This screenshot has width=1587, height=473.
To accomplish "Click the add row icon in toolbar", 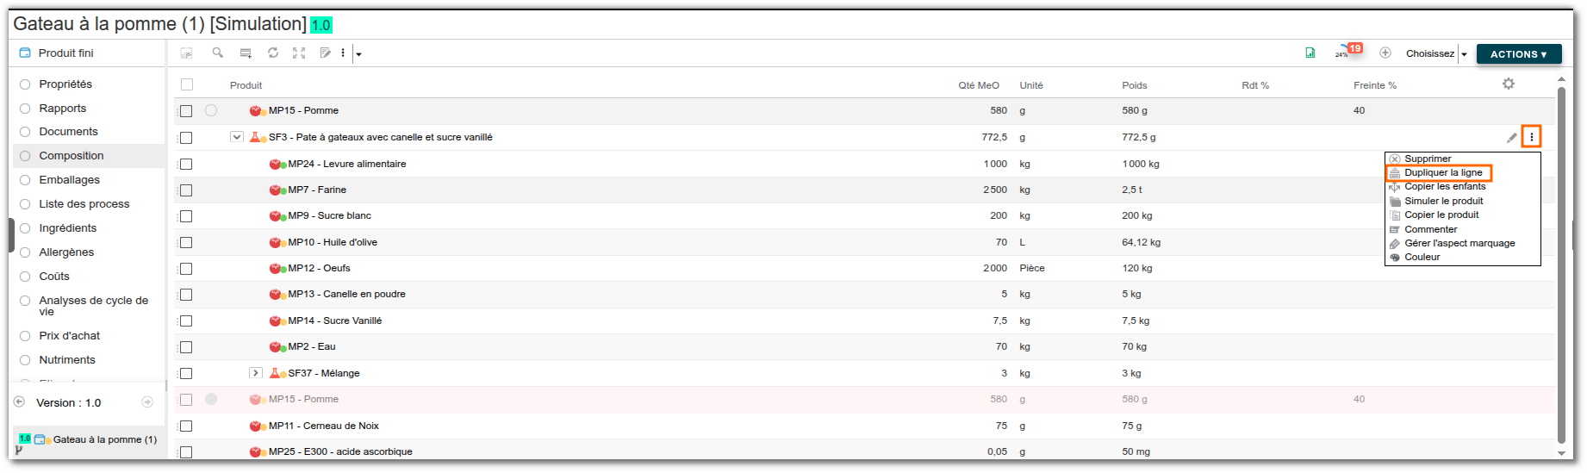I will tap(246, 53).
